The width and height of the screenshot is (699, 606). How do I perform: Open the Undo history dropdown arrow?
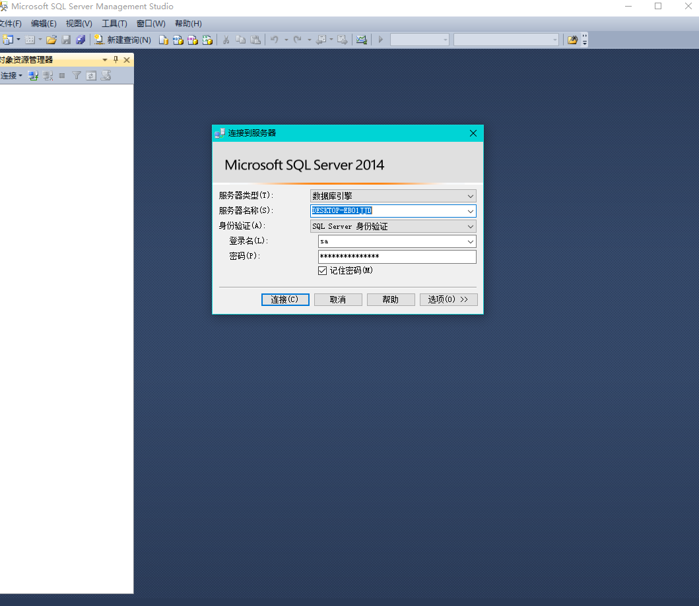tap(286, 40)
